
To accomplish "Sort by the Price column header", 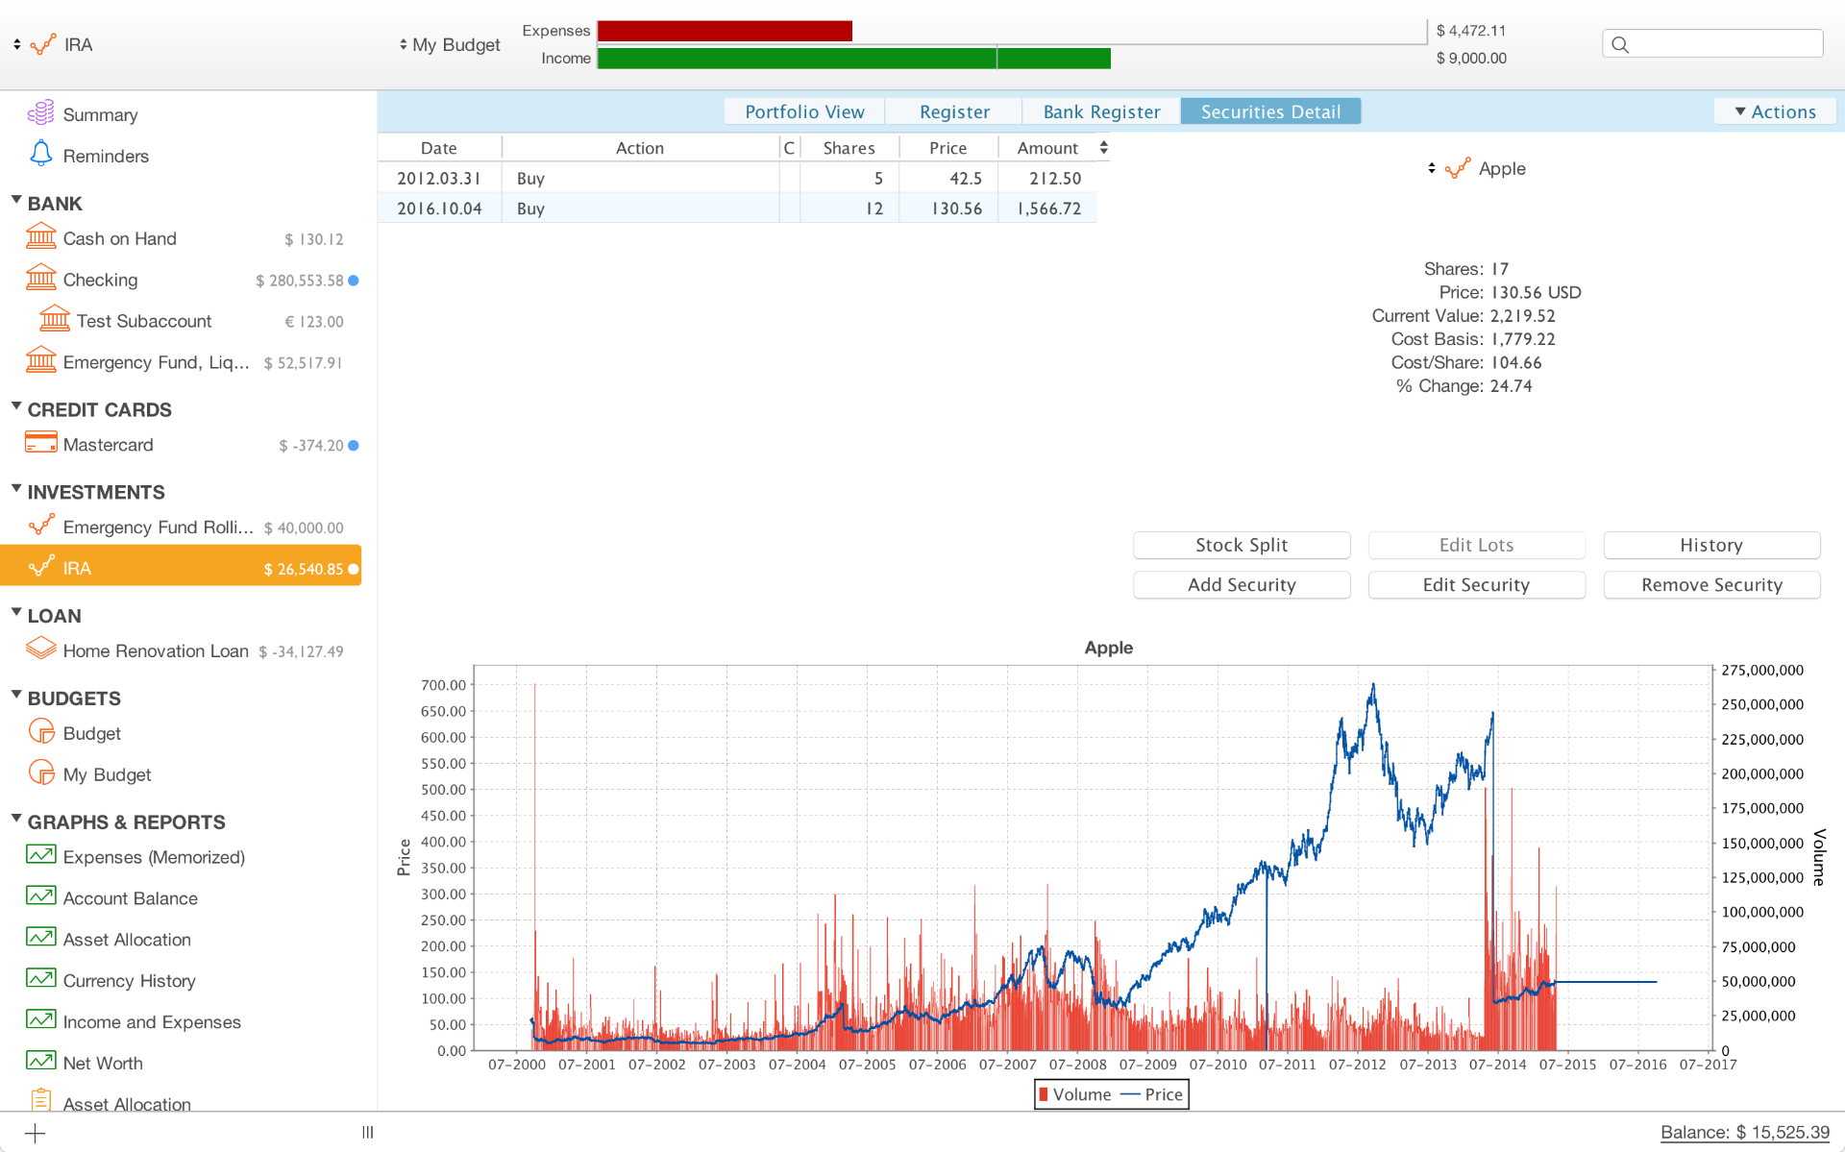I will point(948,148).
